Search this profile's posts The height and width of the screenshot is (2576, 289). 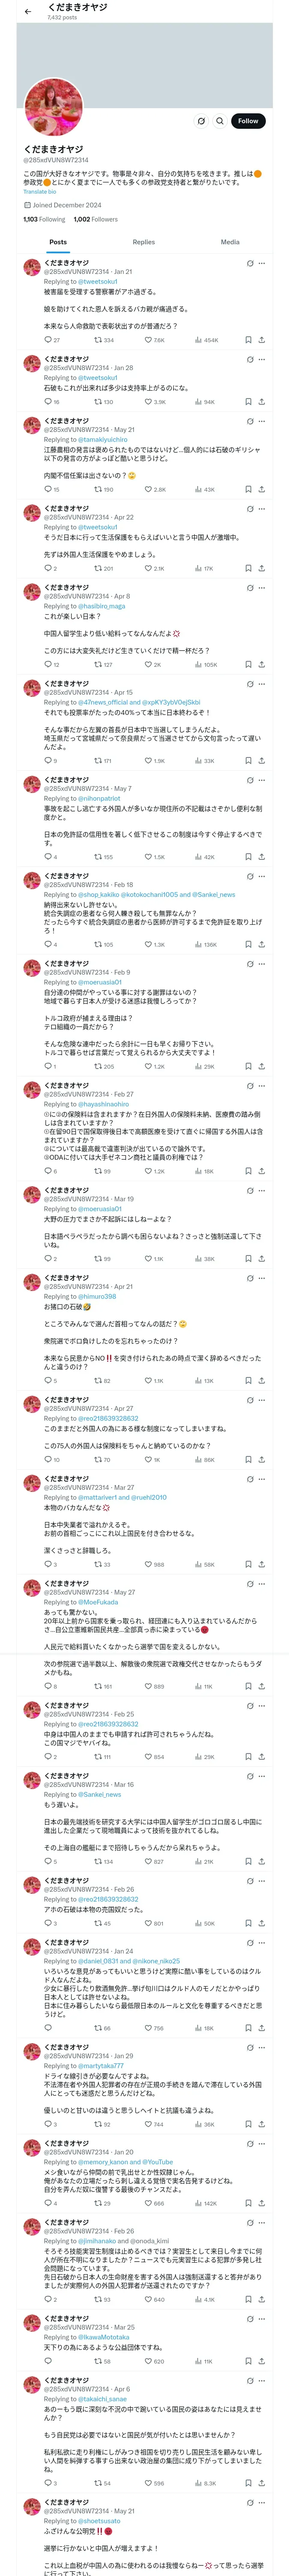[220, 121]
